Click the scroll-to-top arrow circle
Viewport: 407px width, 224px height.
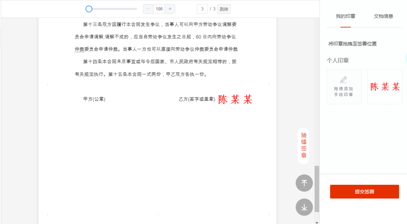(x=304, y=183)
